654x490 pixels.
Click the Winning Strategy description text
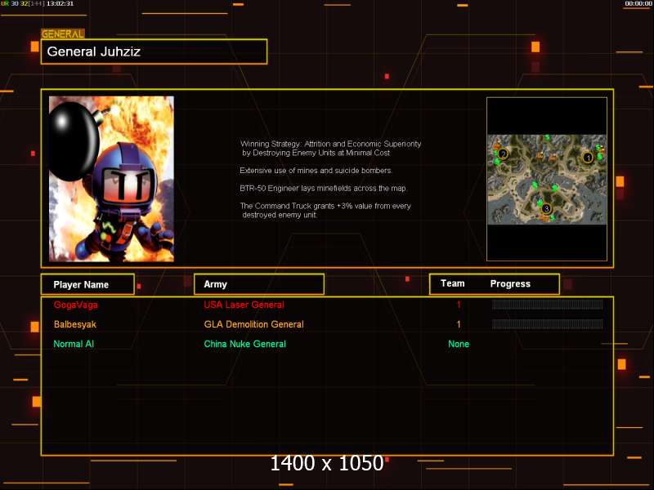[x=330, y=149]
